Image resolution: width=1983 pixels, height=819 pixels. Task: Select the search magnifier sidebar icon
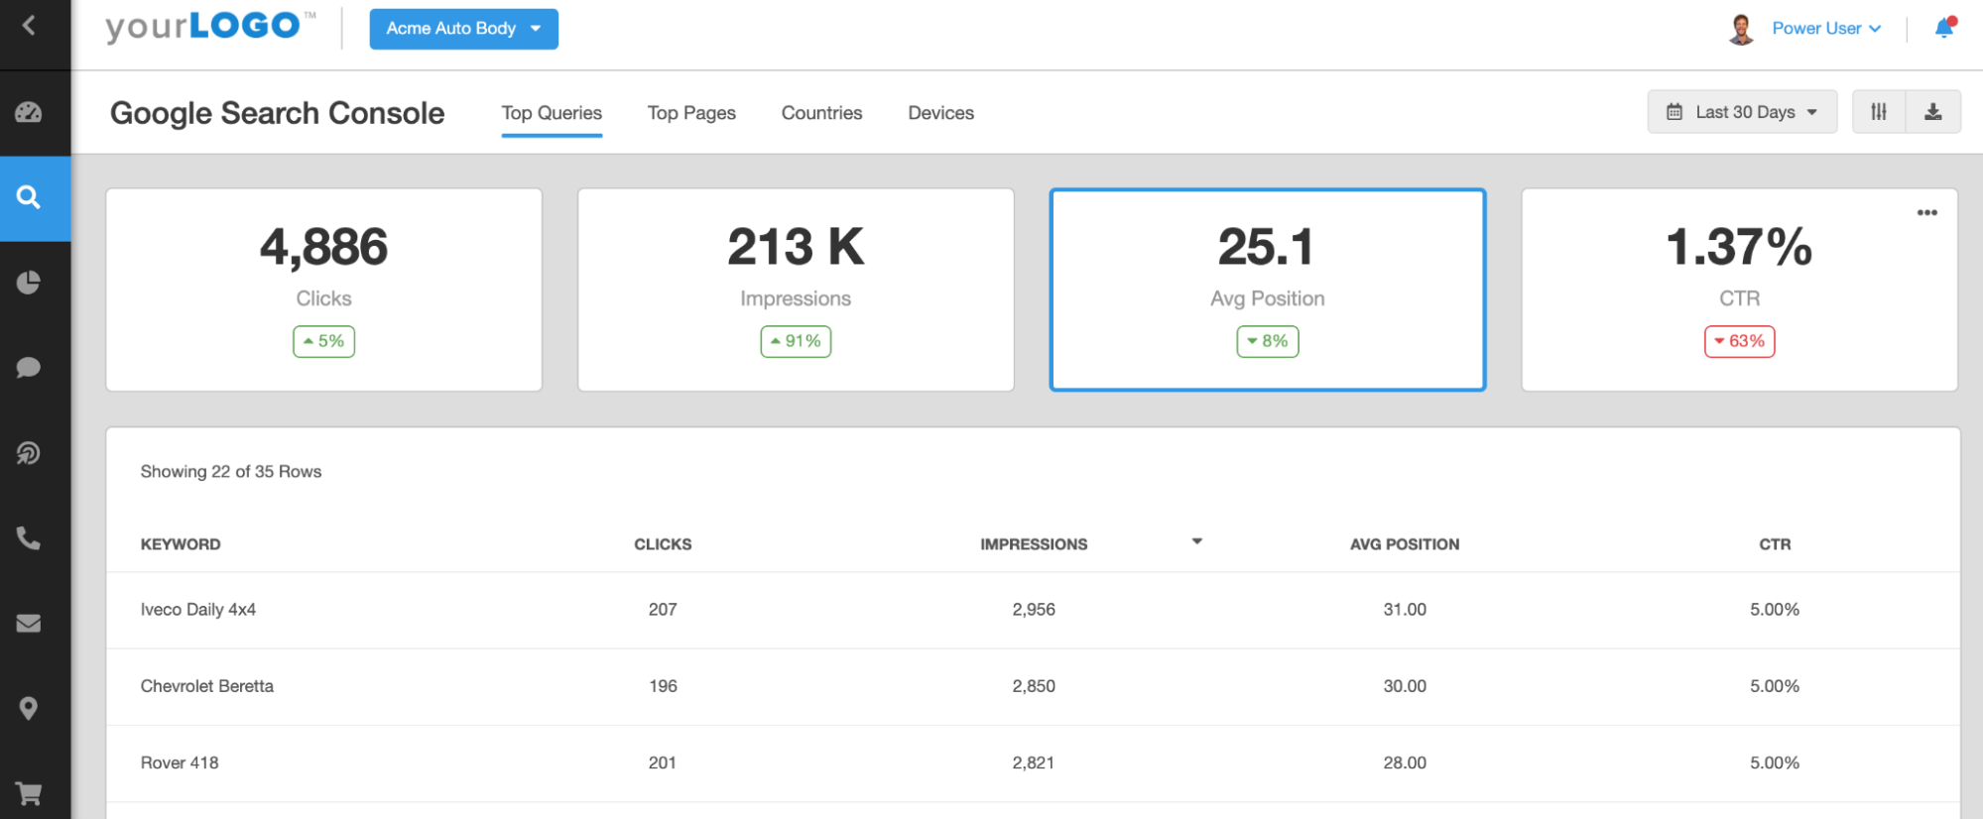pyautogui.click(x=29, y=197)
